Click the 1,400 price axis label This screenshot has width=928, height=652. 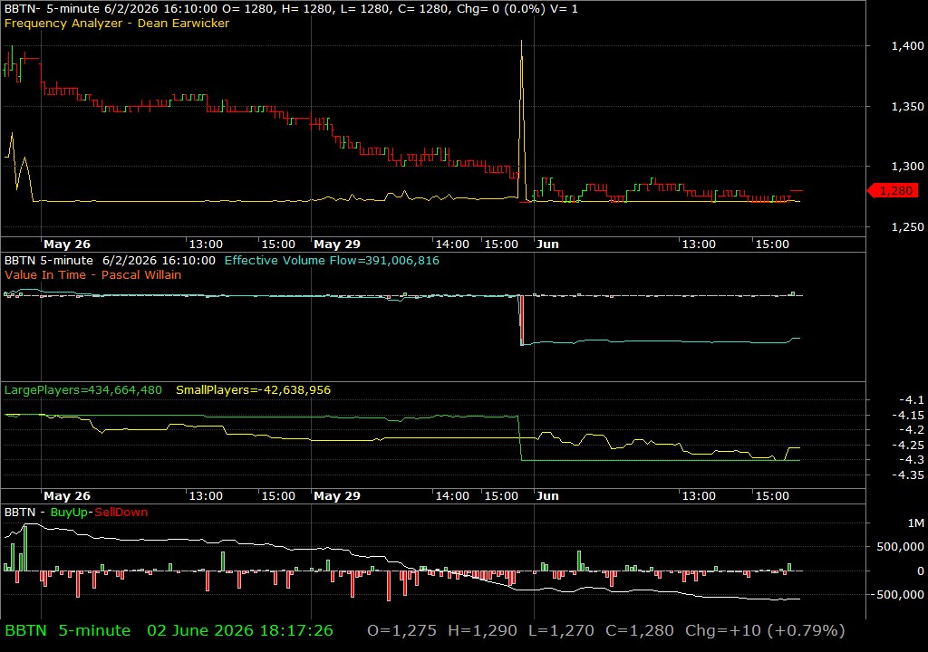[907, 45]
